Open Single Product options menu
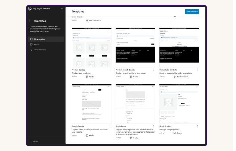 (x=197, y=126)
